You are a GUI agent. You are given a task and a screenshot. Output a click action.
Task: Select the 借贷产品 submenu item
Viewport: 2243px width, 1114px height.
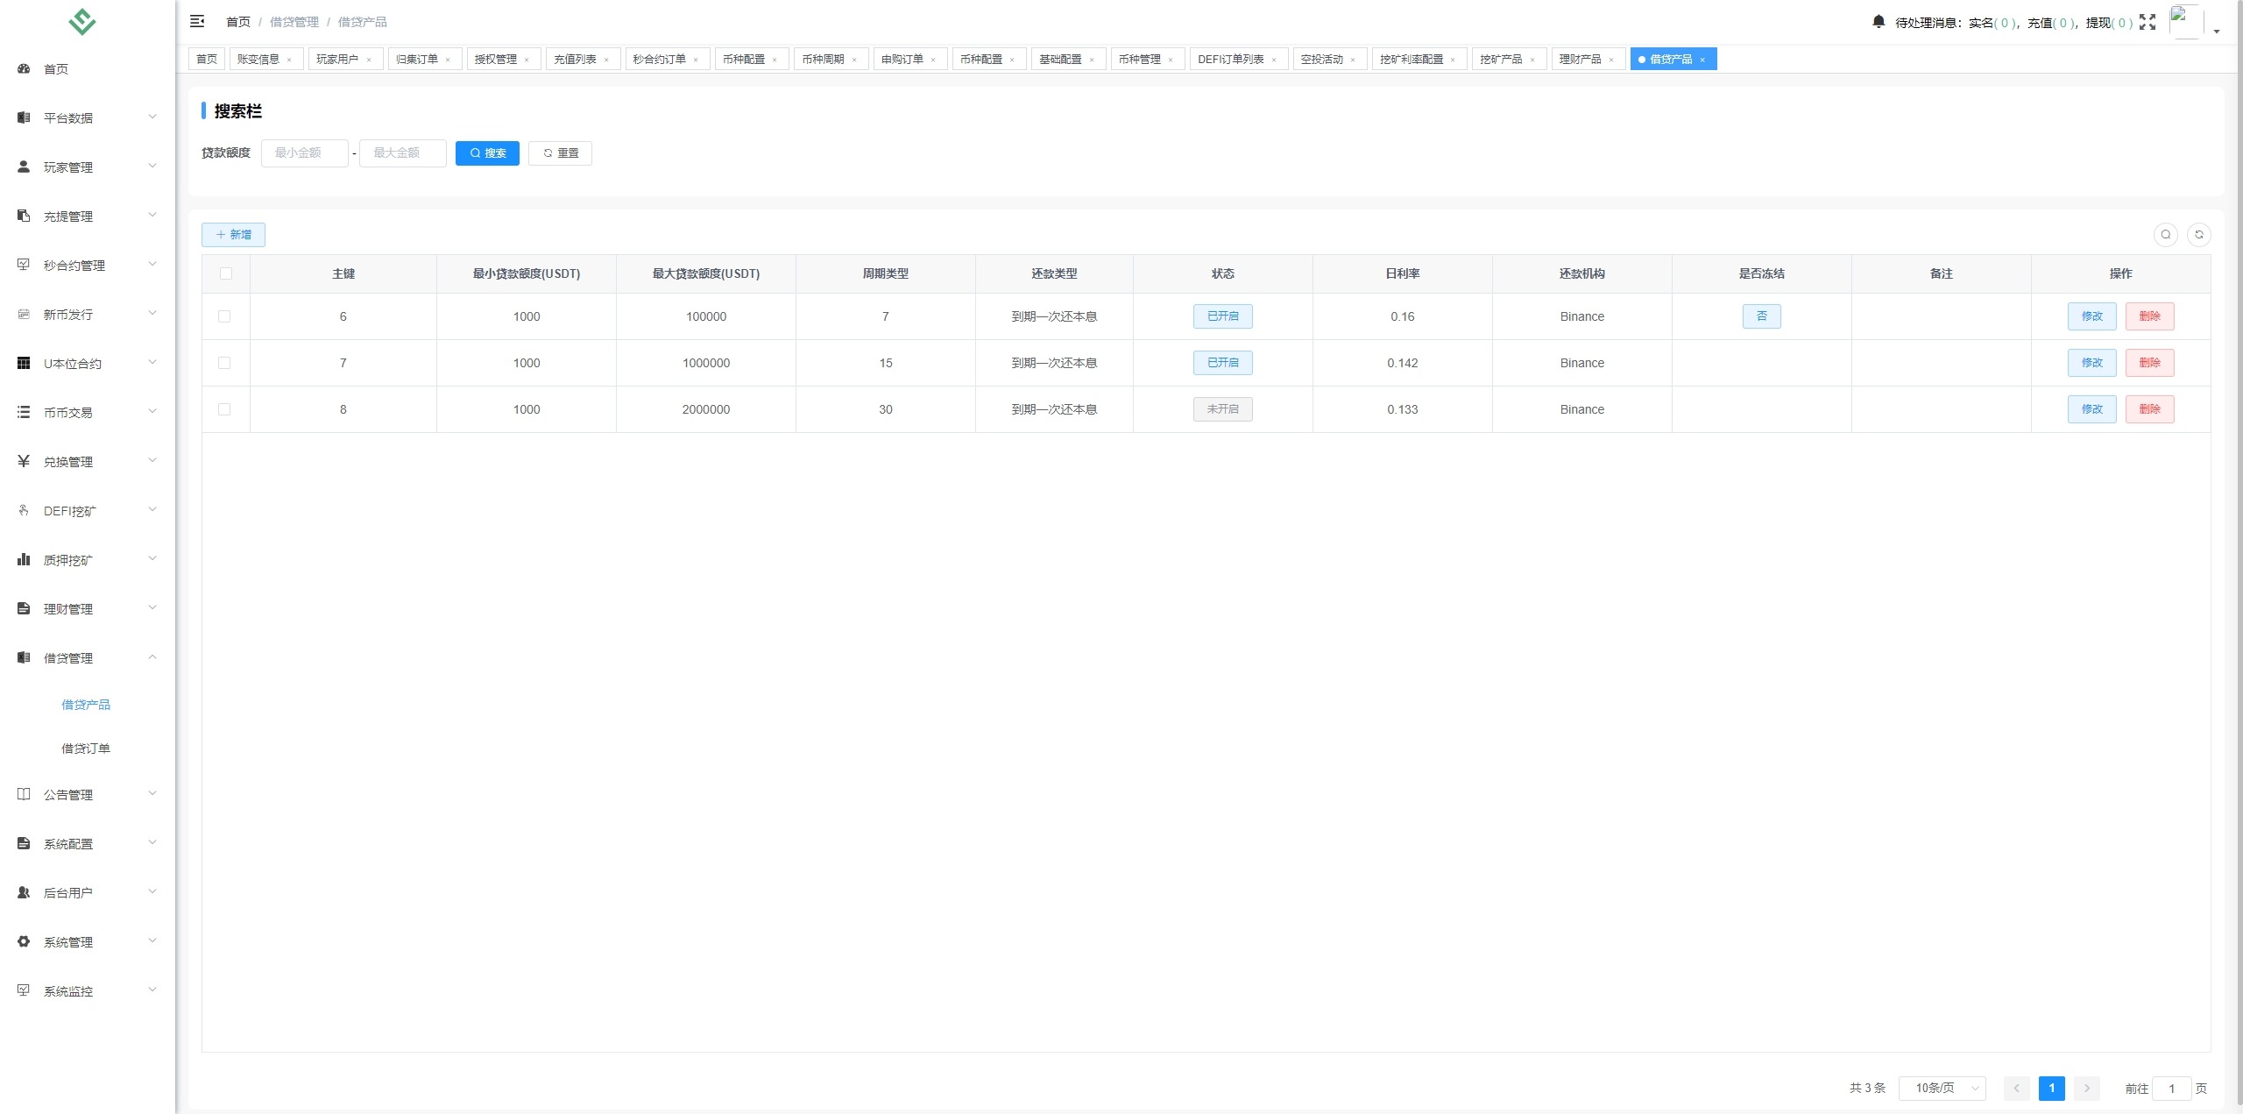[x=86, y=705]
